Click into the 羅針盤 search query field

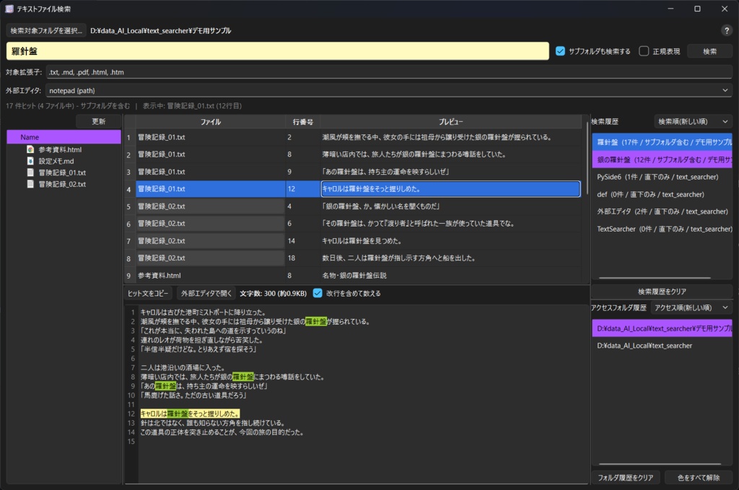point(278,51)
